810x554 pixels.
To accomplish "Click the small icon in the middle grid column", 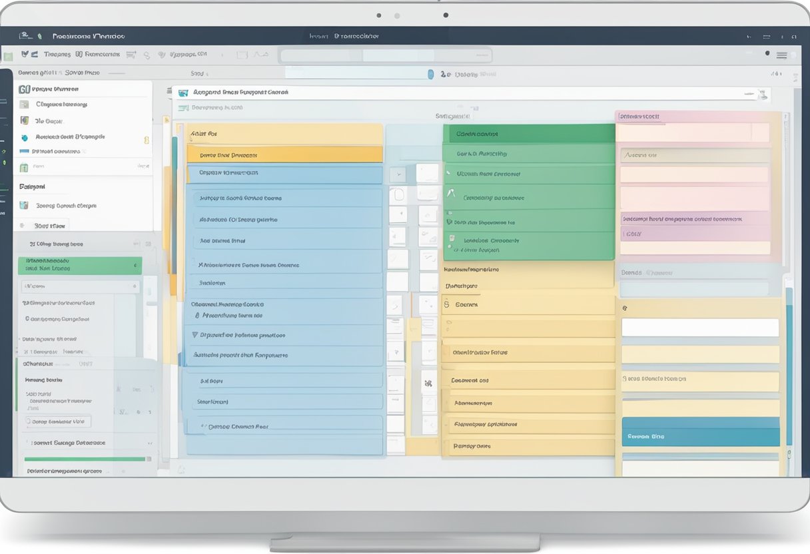I will pyautogui.click(x=425, y=383).
